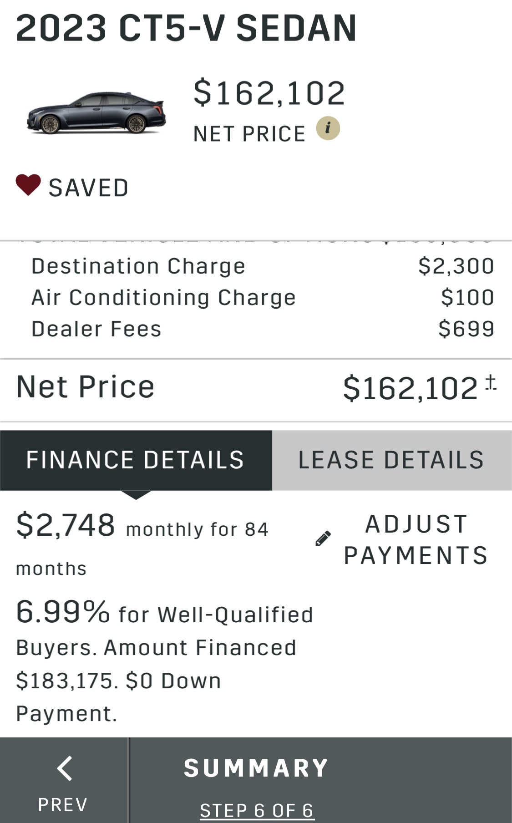Image resolution: width=512 pixels, height=823 pixels.
Task: Tap the 6.99% financing rate text
Action: tap(63, 611)
